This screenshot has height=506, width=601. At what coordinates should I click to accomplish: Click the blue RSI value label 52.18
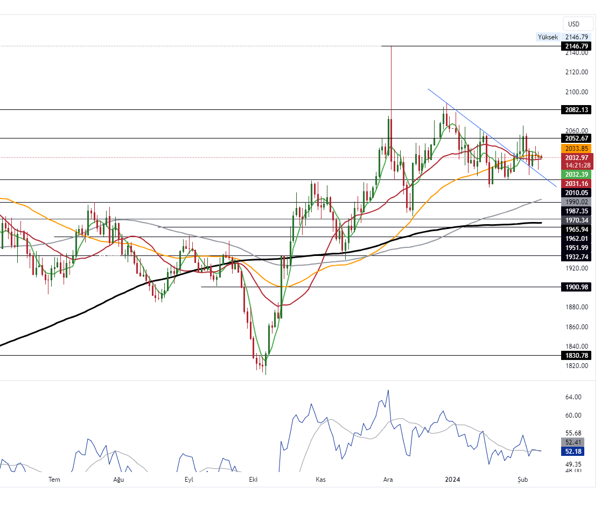click(576, 450)
